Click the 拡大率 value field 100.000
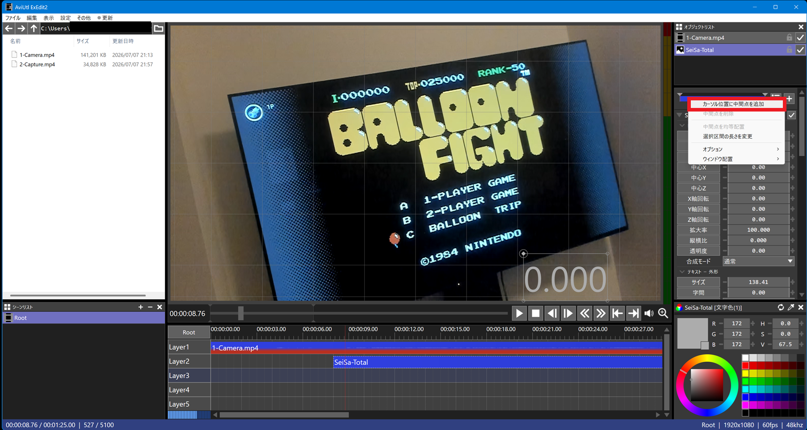This screenshot has height=430, width=807. pos(758,230)
